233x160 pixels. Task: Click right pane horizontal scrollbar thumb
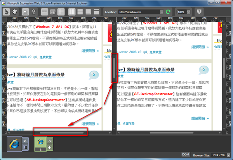172,133
